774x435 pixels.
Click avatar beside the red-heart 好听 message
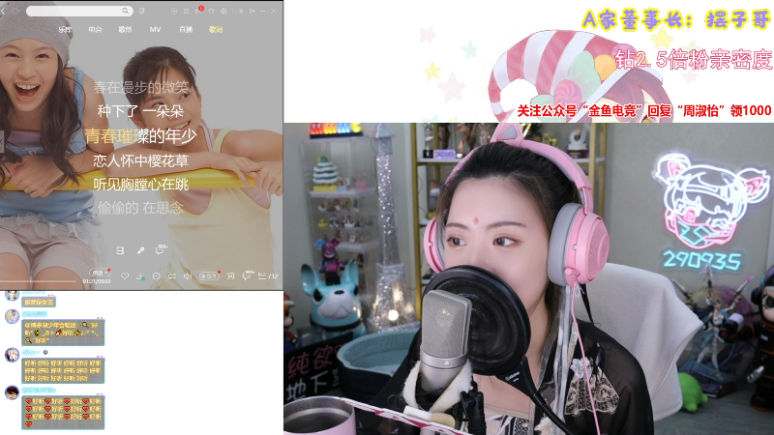[x=12, y=393]
